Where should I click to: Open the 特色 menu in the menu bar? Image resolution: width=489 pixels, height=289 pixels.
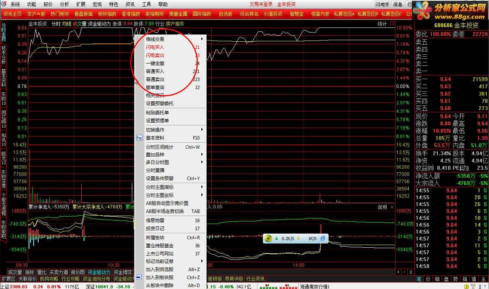tap(113, 5)
